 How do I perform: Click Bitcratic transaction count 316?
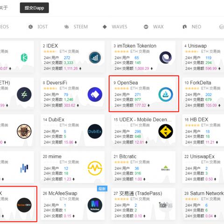[138, 173]
